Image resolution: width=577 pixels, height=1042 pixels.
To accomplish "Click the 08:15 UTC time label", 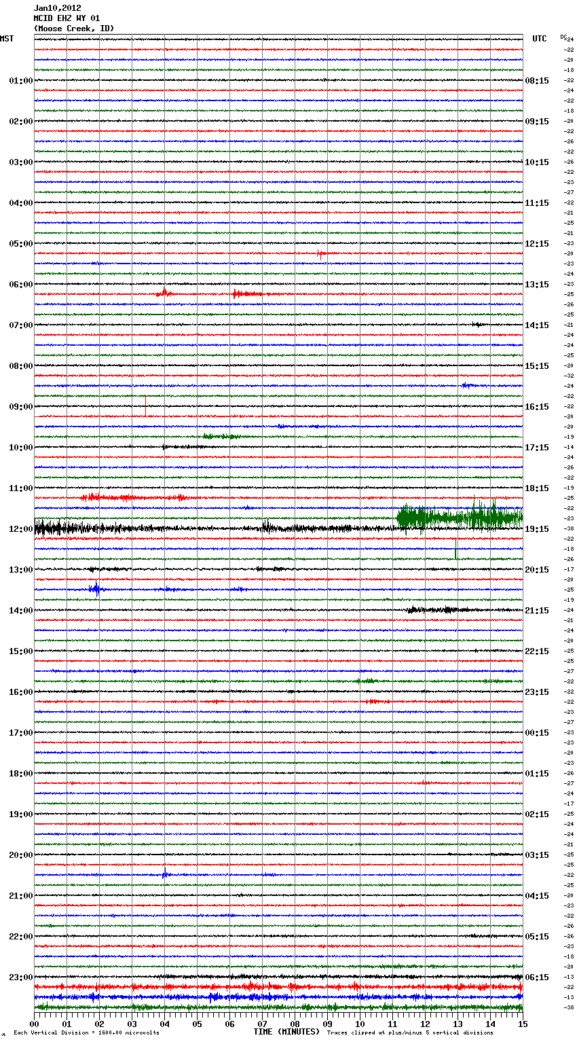I will point(537,81).
